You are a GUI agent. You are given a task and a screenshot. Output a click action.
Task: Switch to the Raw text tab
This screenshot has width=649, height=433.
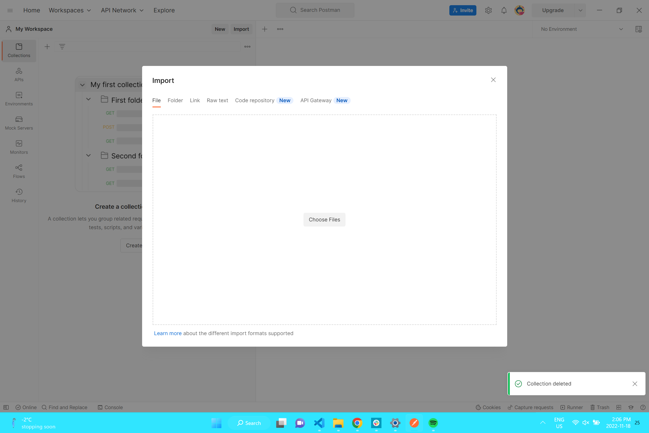click(x=217, y=100)
